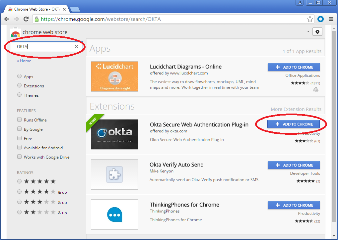Screen dimensions: 338x240
Task: Click the « Home link
Action: click(24, 61)
